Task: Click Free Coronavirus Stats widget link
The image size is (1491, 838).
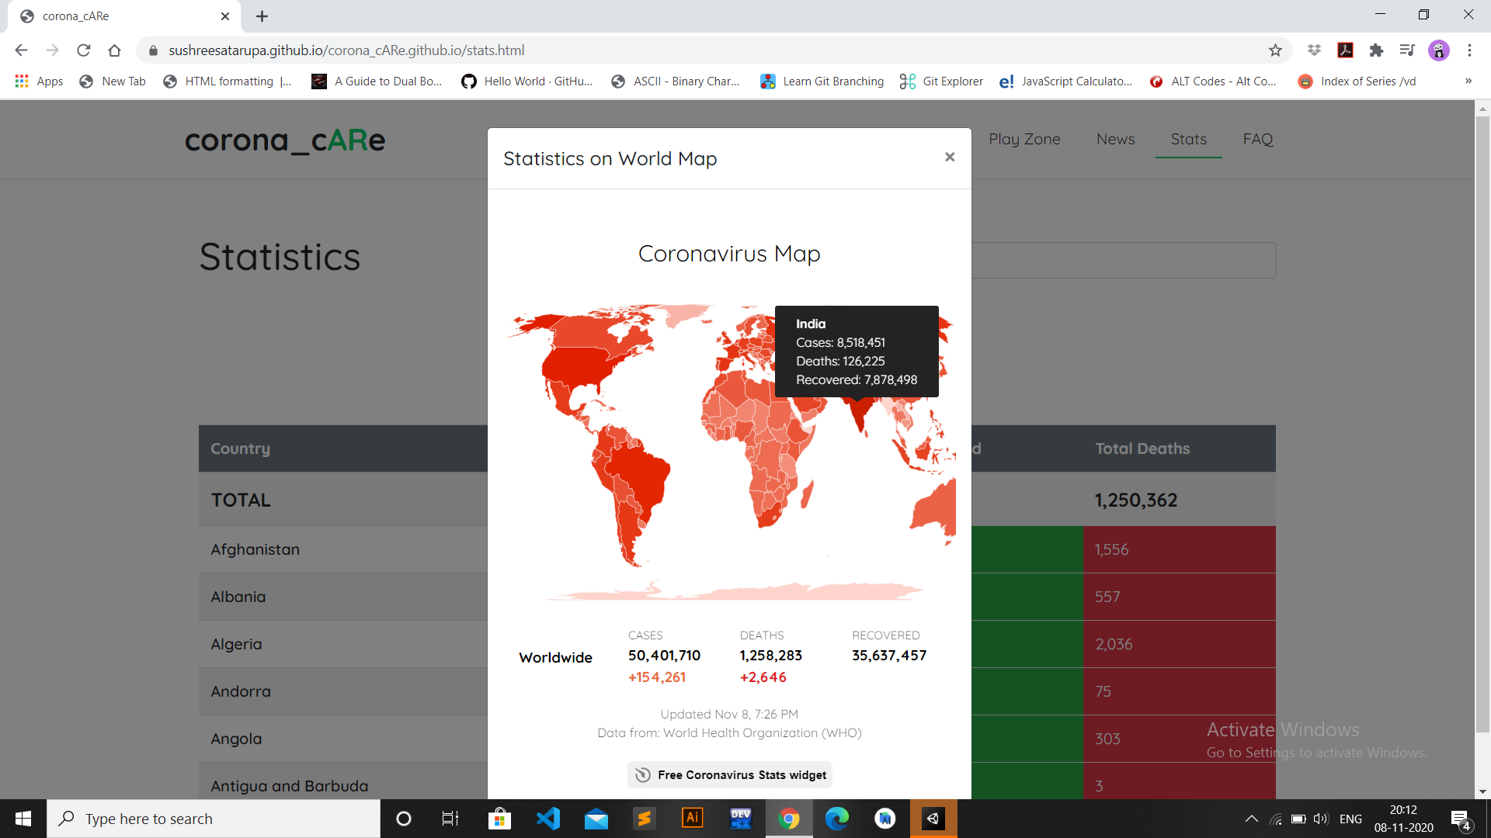Action: 730,774
